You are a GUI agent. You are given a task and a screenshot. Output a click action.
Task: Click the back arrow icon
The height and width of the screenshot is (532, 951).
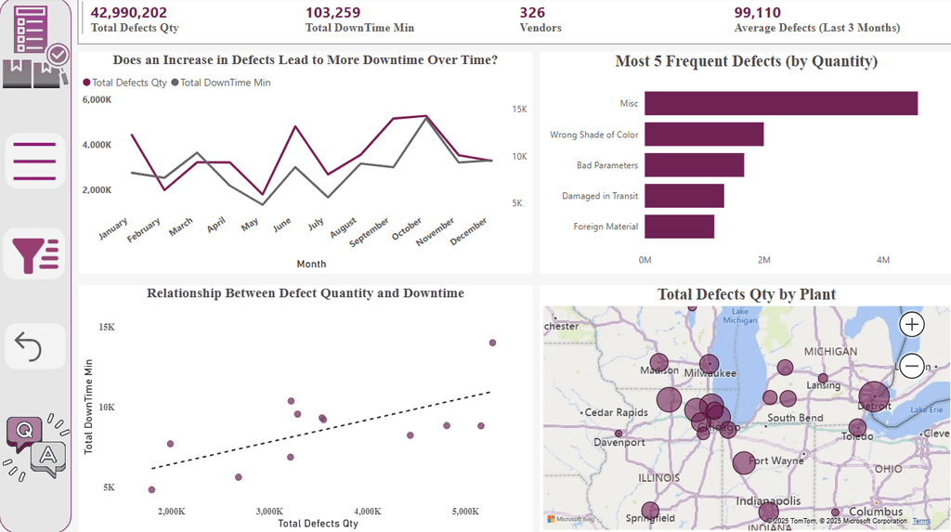pyautogui.click(x=35, y=346)
